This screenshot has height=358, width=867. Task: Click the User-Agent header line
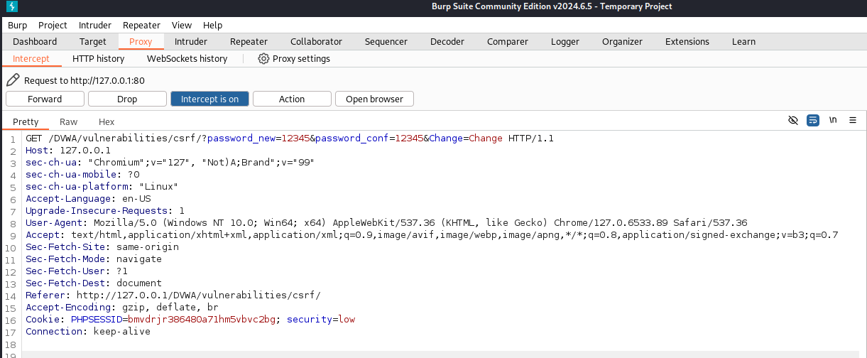[386, 222]
